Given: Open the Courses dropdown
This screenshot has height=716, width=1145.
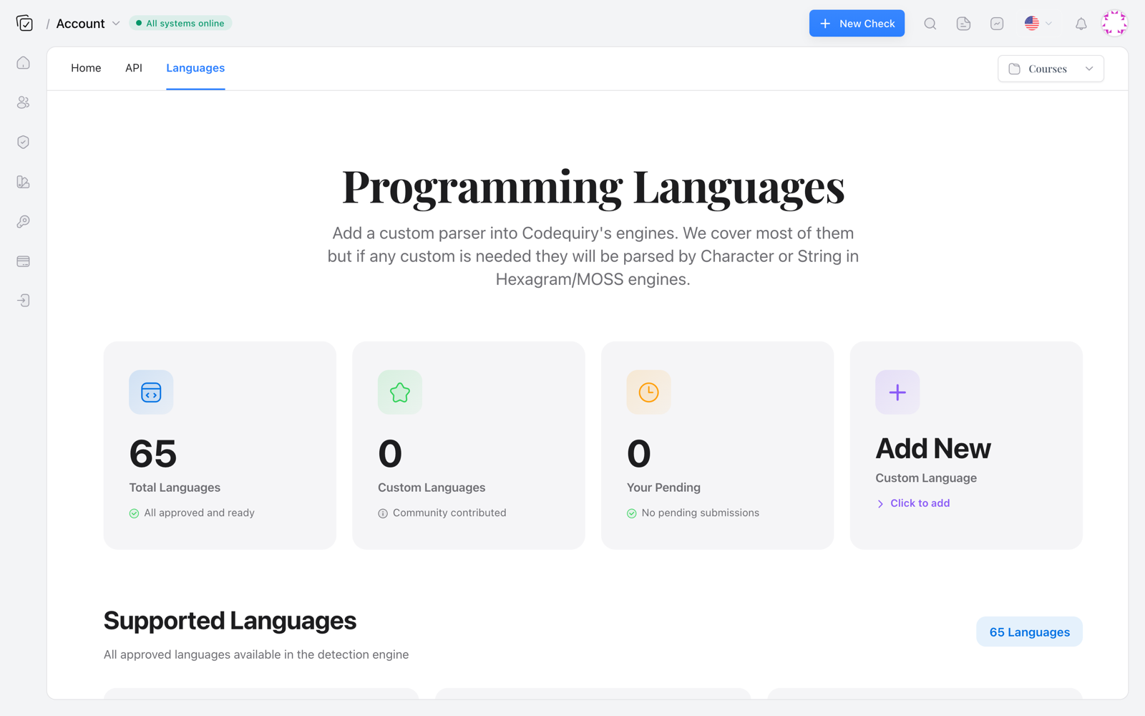Looking at the screenshot, I should 1051,69.
